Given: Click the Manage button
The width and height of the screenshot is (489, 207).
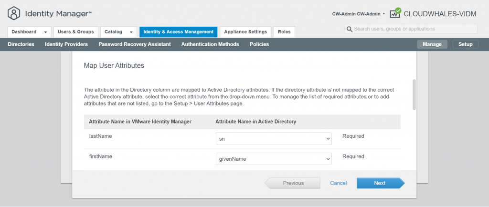Looking at the screenshot, I should point(432,44).
